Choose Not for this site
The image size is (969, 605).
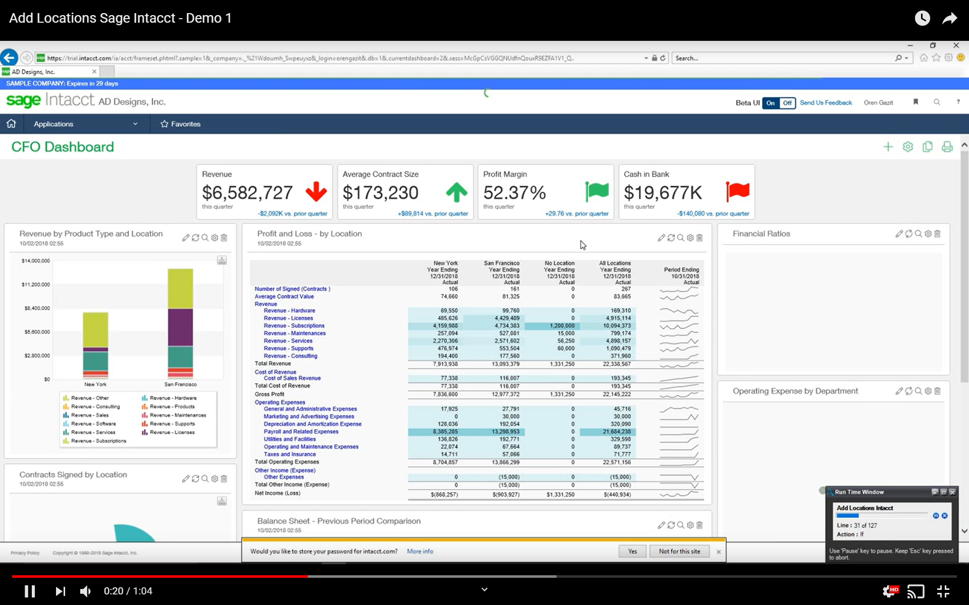tap(679, 552)
